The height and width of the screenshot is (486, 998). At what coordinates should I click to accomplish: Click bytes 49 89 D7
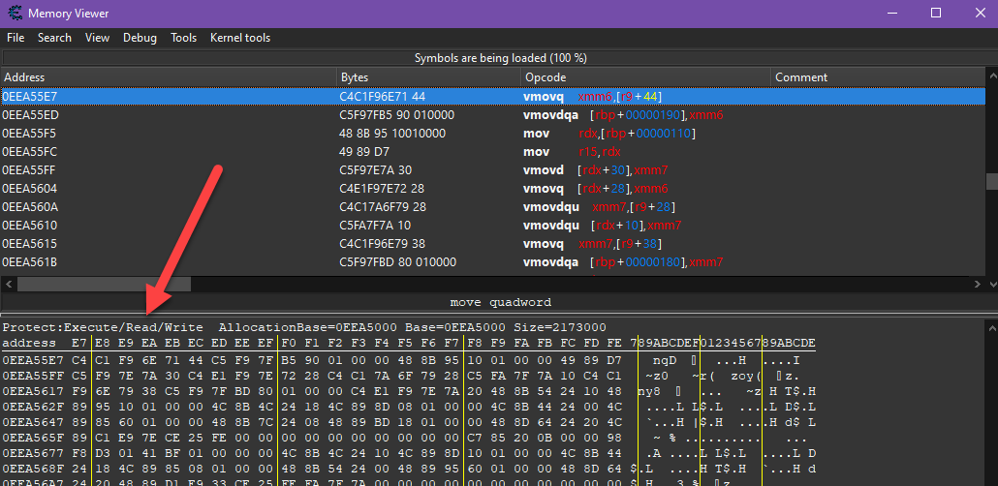pyautogui.click(x=364, y=152)
